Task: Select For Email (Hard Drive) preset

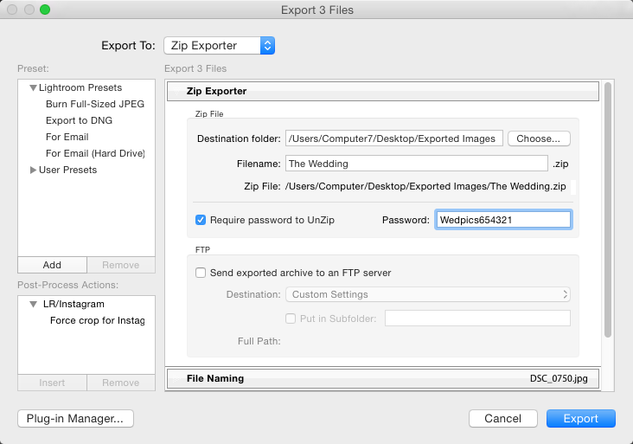Action: (95, 153)
